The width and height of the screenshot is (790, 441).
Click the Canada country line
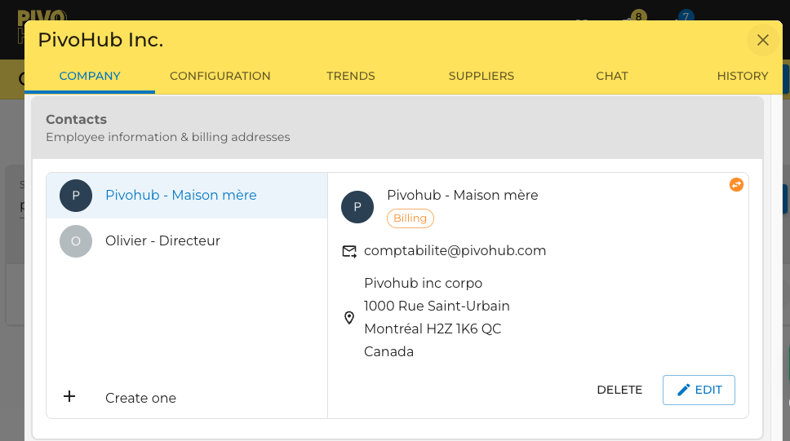tap(388, 351)
